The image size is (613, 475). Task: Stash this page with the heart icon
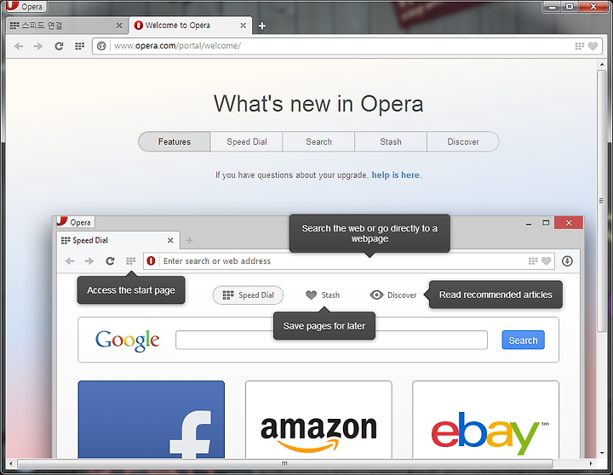[593, 46]
